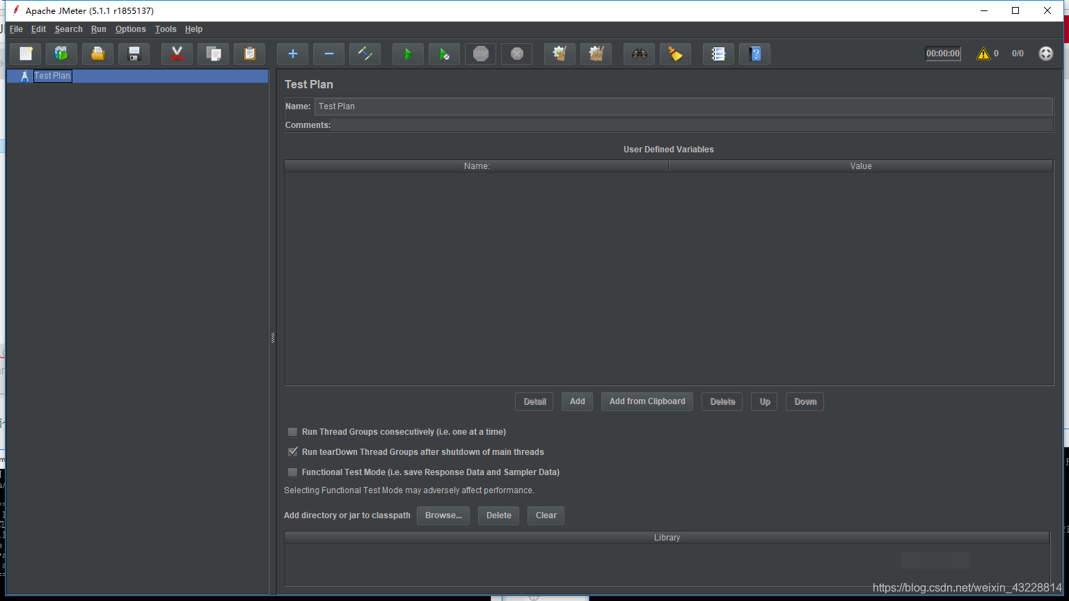This screenshot has width=1069, height=601.
Task: Click the Add variable button
Action: click(x=578, y=401)
